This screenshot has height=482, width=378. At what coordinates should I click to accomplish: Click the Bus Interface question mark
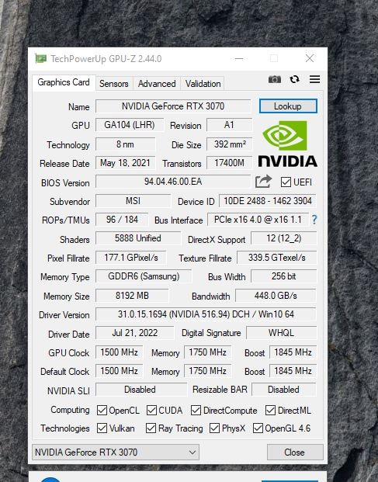tap(314, 220)
